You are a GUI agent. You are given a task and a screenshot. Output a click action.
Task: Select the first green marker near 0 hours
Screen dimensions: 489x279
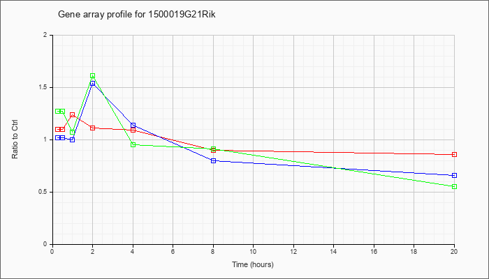(58, 111)
